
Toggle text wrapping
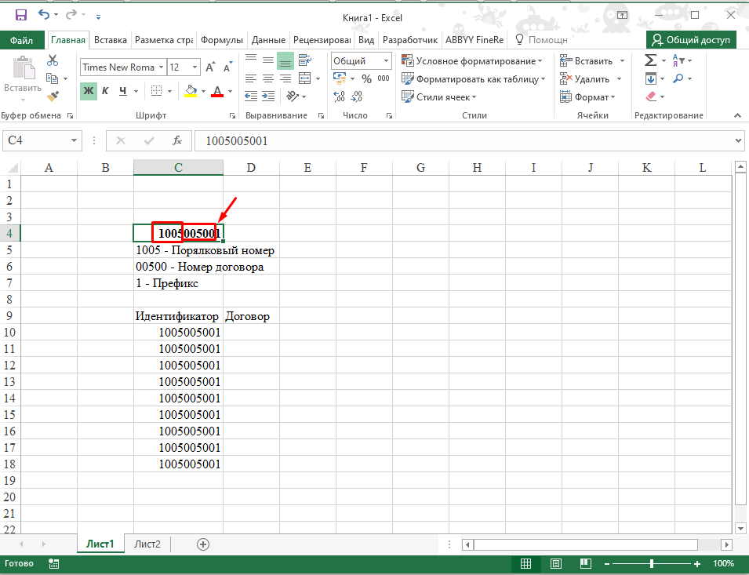click(305, 60)
